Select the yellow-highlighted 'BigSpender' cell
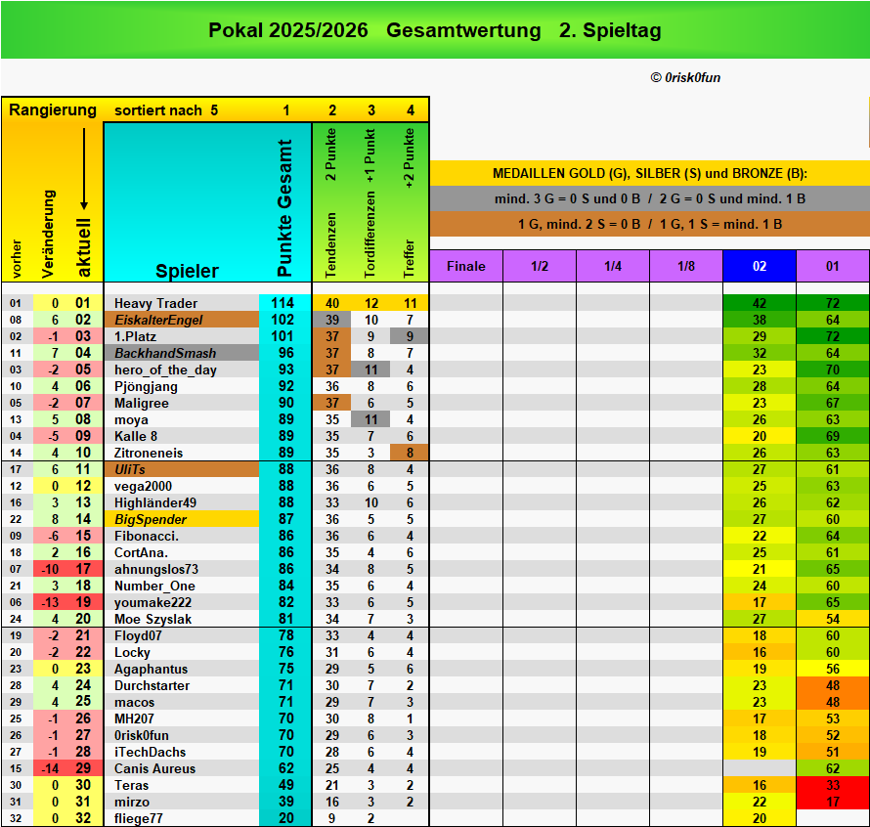Screen dimensions: 870x827 (x=150, y=519)
